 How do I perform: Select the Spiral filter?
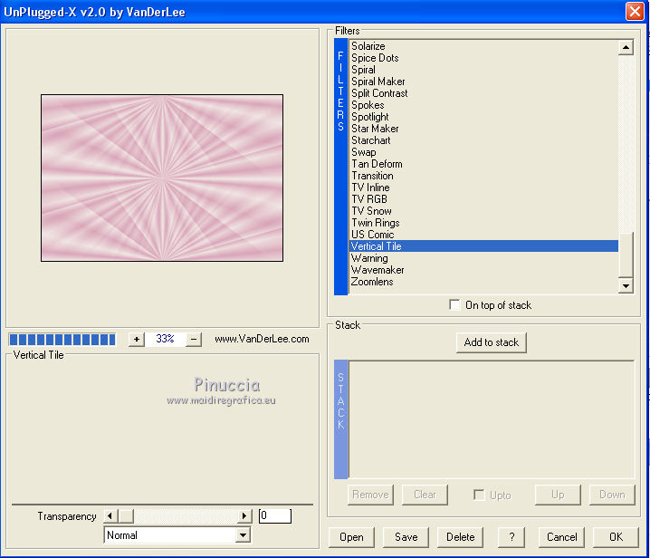pyautogui.click(x=483, y=70)
